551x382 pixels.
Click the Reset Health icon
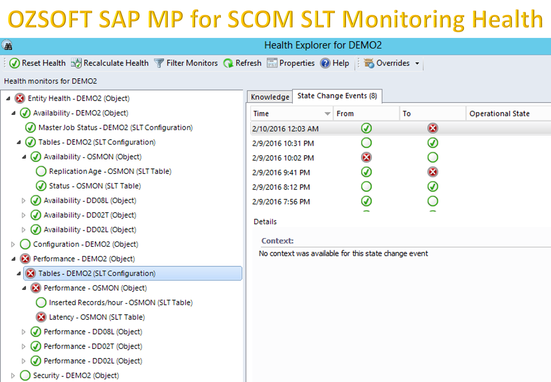[x=15, y=63]
